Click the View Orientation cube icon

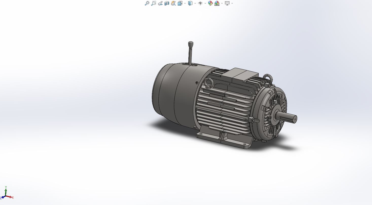(x=180, y=3)
